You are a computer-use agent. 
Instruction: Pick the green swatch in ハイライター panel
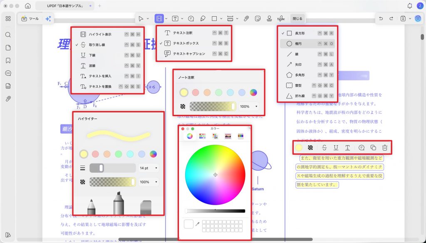tap(119, 154)
